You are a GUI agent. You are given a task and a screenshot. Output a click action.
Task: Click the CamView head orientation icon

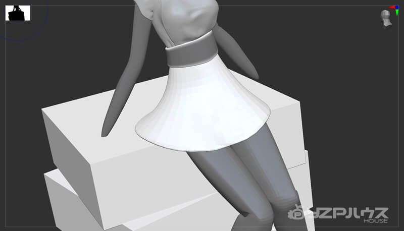(386, 18)
